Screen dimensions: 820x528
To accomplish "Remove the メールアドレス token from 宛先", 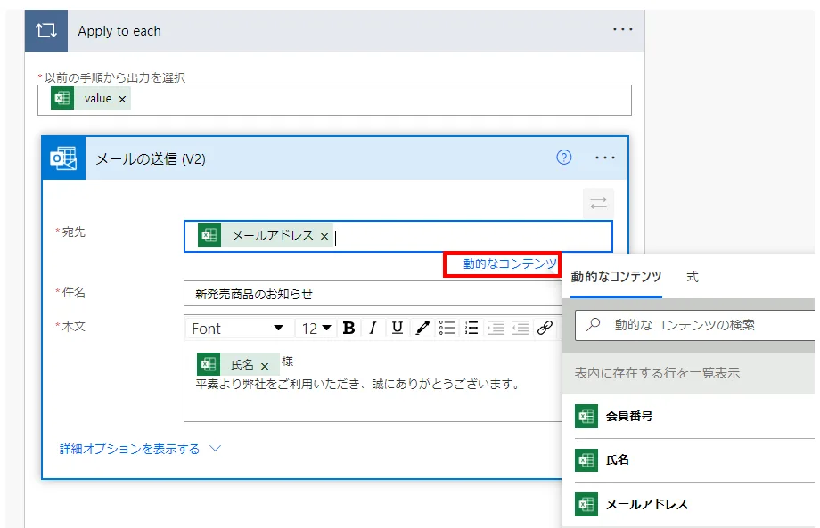I will [x=324, y=236].
